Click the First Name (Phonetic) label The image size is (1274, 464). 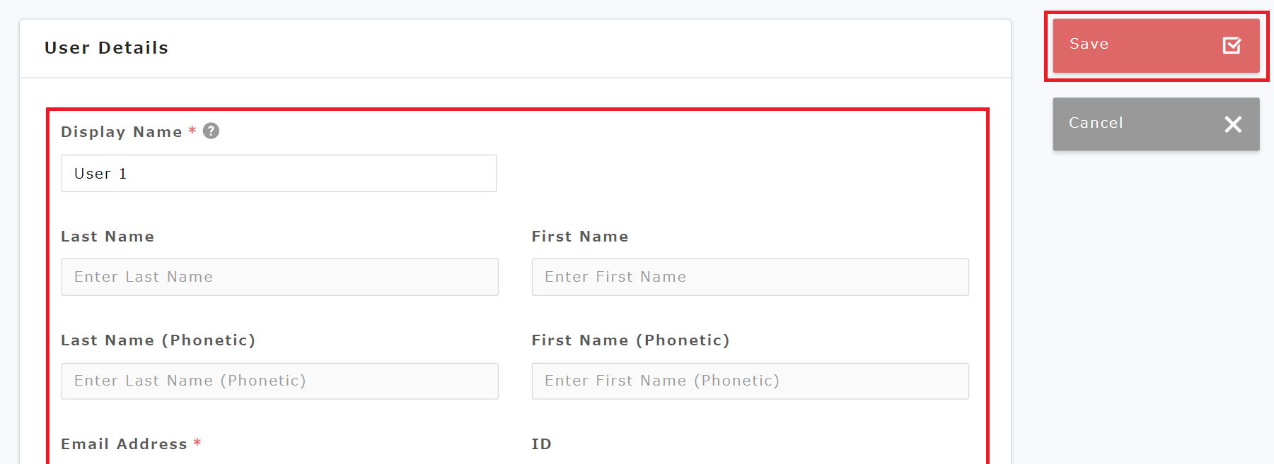pos(630,340)
